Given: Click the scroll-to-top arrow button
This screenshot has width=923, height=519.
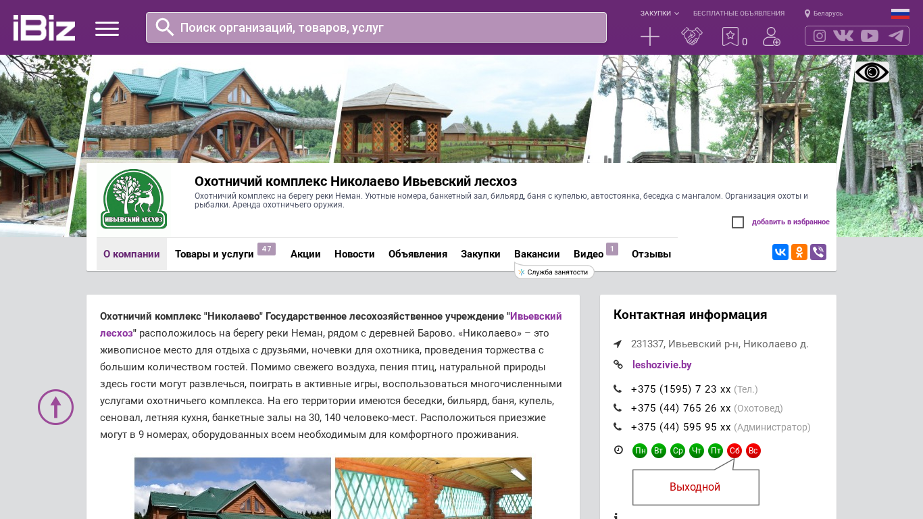Looking at the screenshot, I should (x=55, y=407).
